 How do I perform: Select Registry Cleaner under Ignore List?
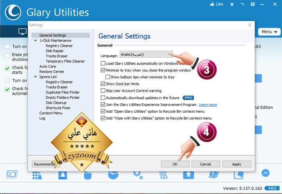click(59, 82)
